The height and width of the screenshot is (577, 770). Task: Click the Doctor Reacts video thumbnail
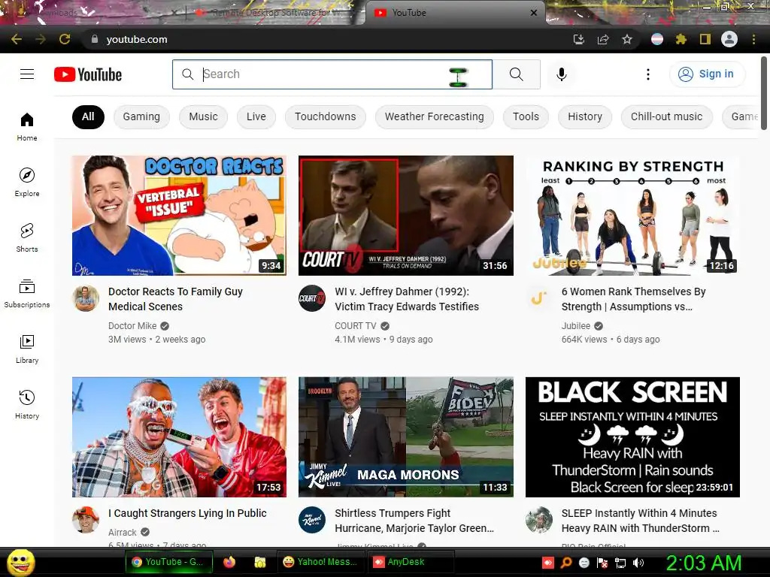[179, 216]
